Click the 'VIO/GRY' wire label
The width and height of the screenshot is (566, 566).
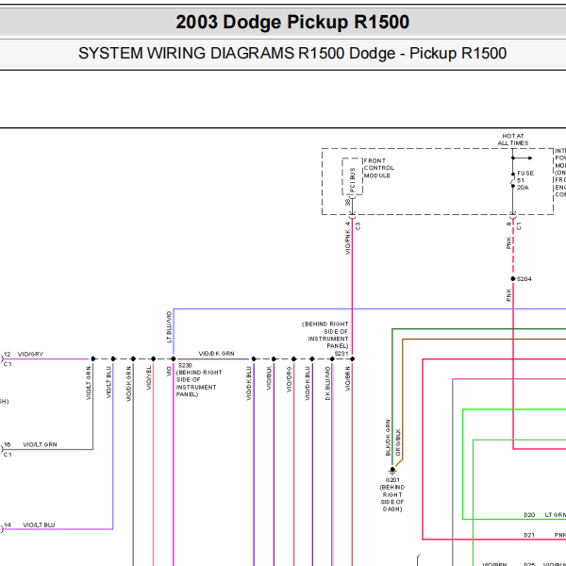tap(30, 354)
